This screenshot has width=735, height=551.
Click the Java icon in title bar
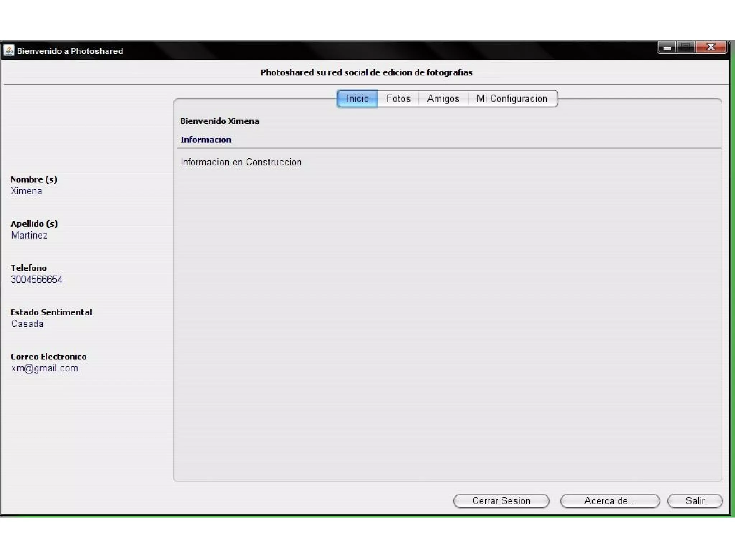coord(9,51)
